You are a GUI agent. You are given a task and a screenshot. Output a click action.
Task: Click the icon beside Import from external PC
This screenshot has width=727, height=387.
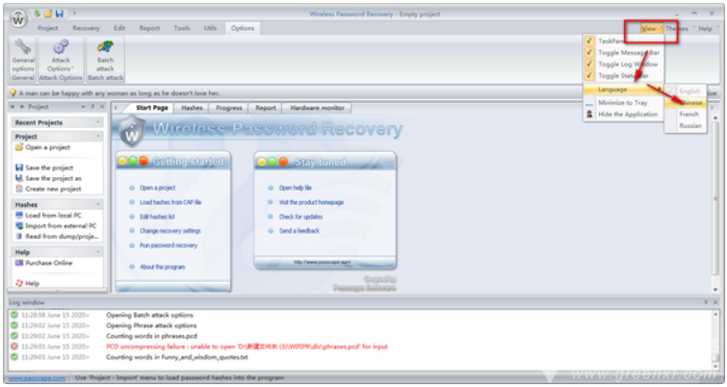[x=19, y=225]
